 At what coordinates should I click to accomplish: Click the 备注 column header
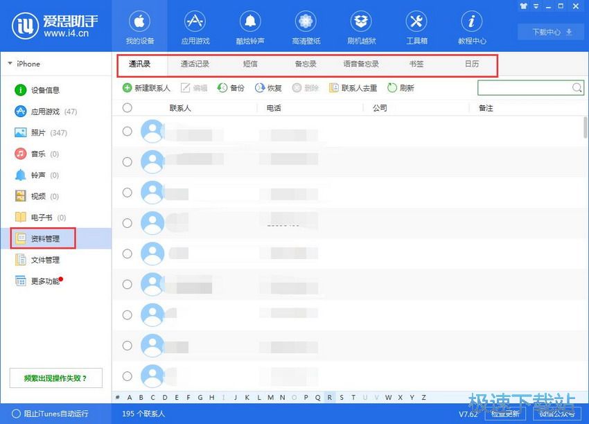pos(486,108)
